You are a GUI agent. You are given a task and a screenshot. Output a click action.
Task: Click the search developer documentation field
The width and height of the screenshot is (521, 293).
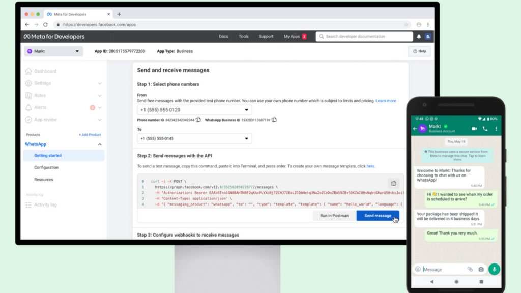(x=364, y=37)
